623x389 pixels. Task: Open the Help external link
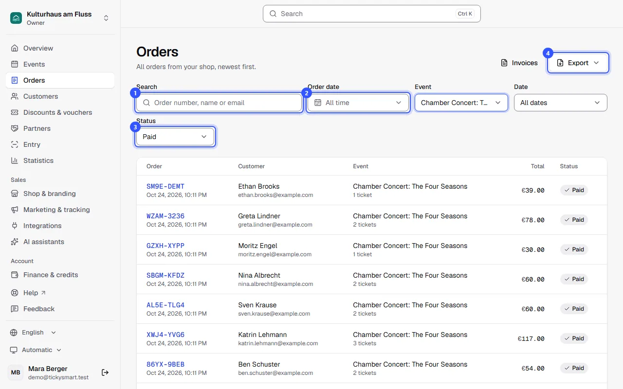click(60, 293)
